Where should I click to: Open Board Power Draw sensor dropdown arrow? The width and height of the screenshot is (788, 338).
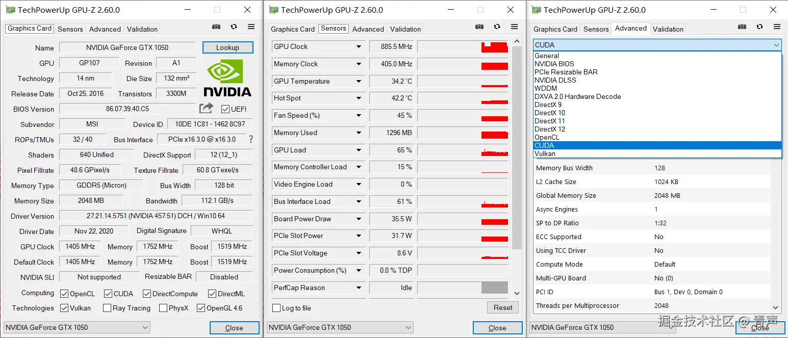point(359,219)
